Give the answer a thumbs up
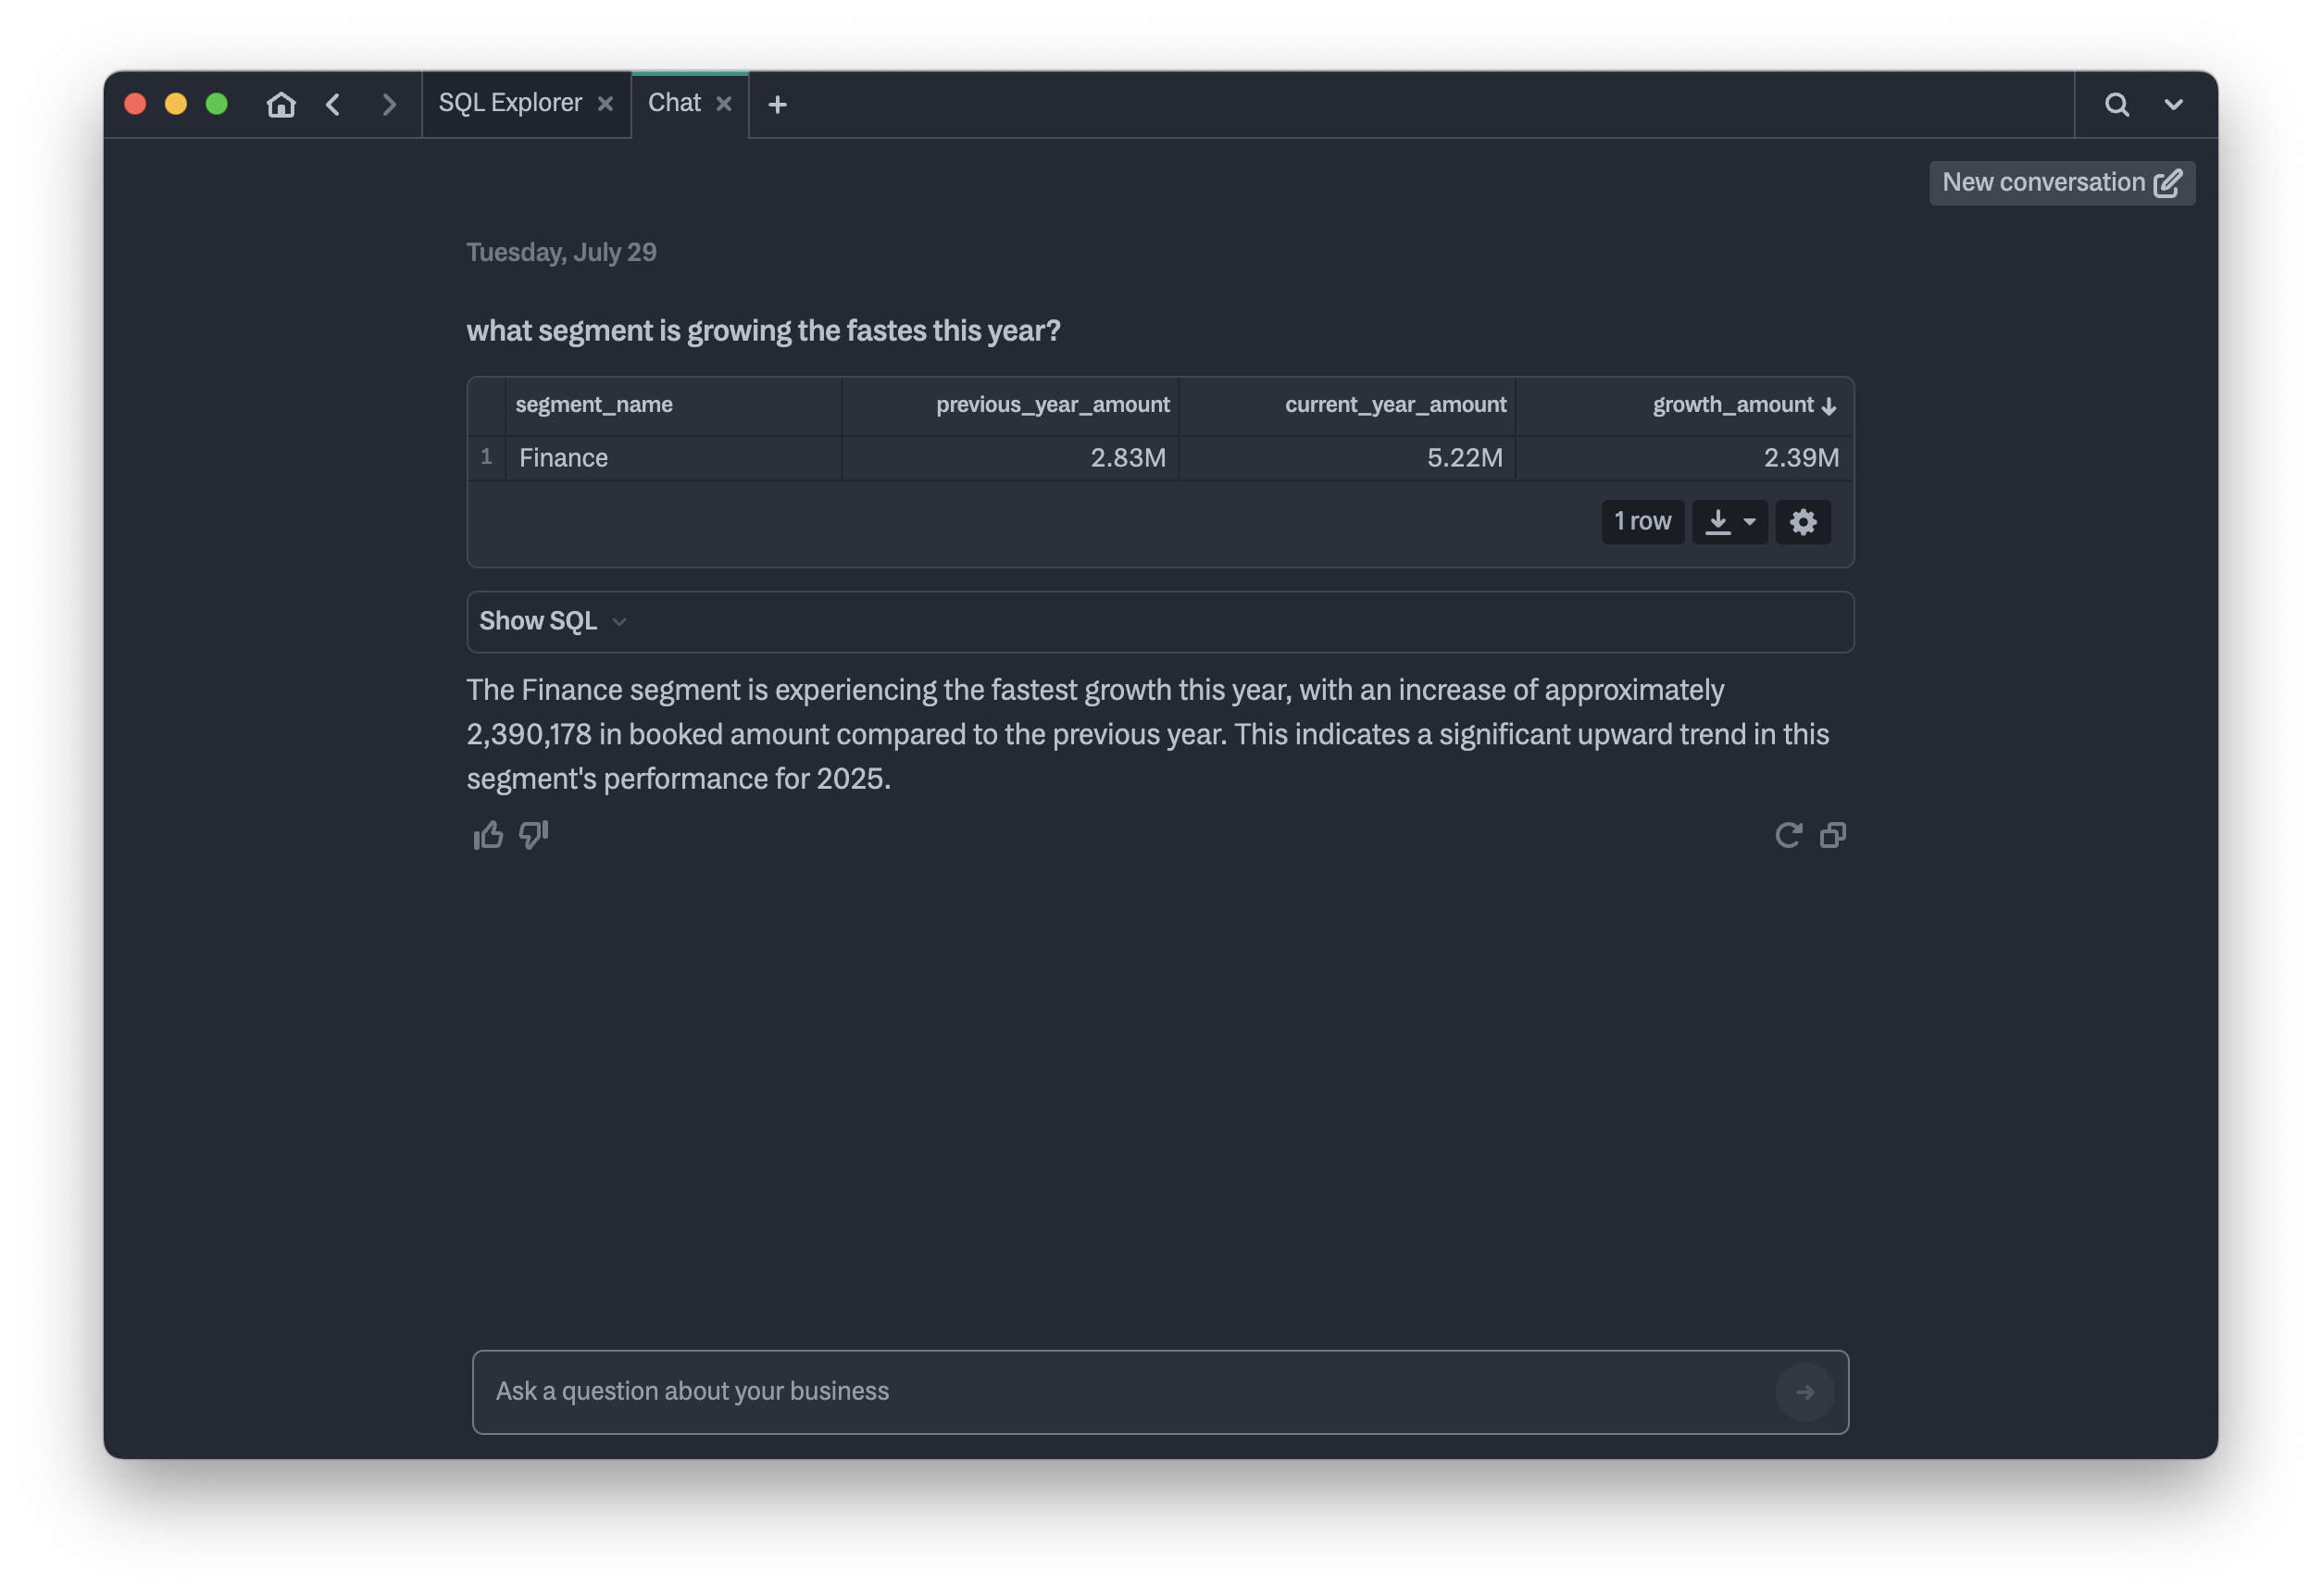 [x=488, y=835]
